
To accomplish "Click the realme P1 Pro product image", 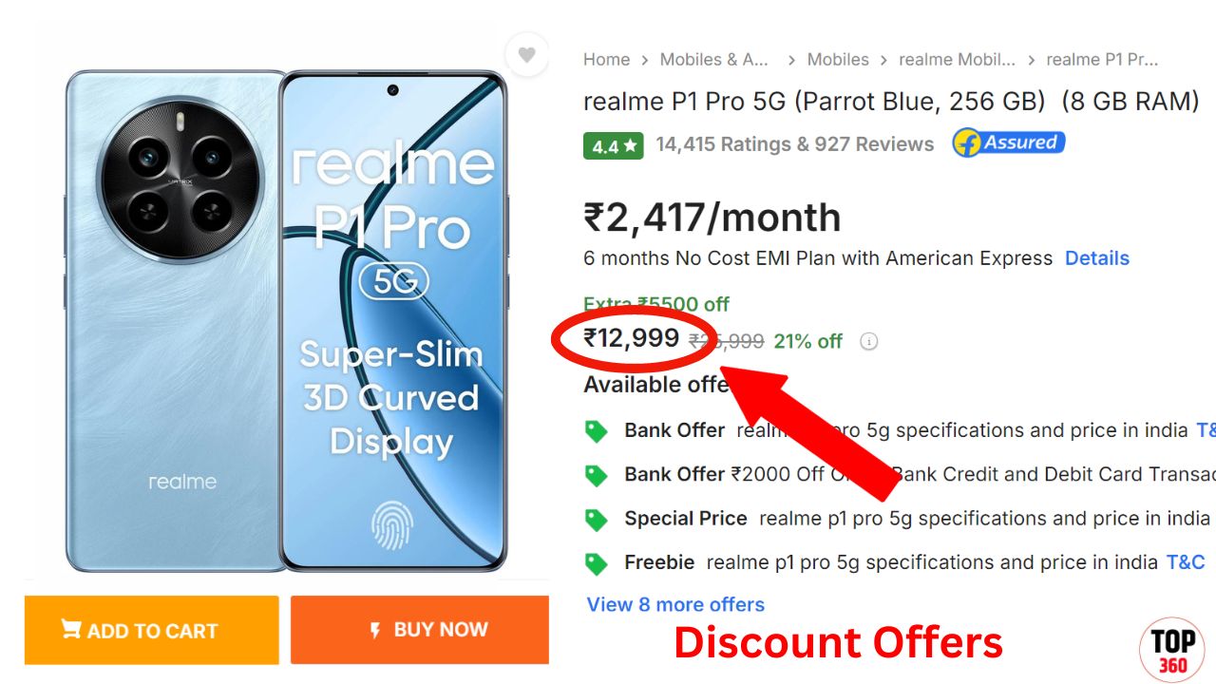I will point(287,320).
